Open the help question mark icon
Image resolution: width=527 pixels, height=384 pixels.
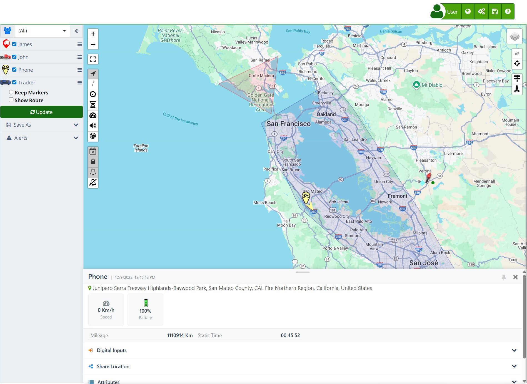point(508,11)
